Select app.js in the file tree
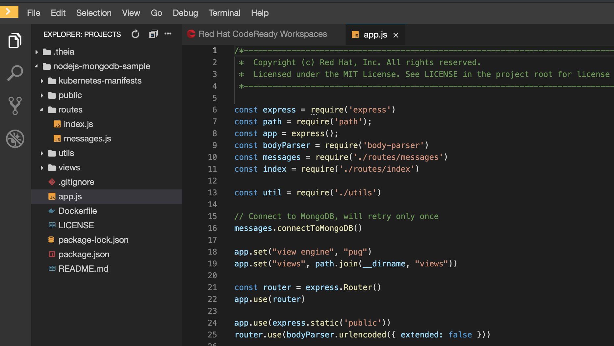 (x=106, y=197)
